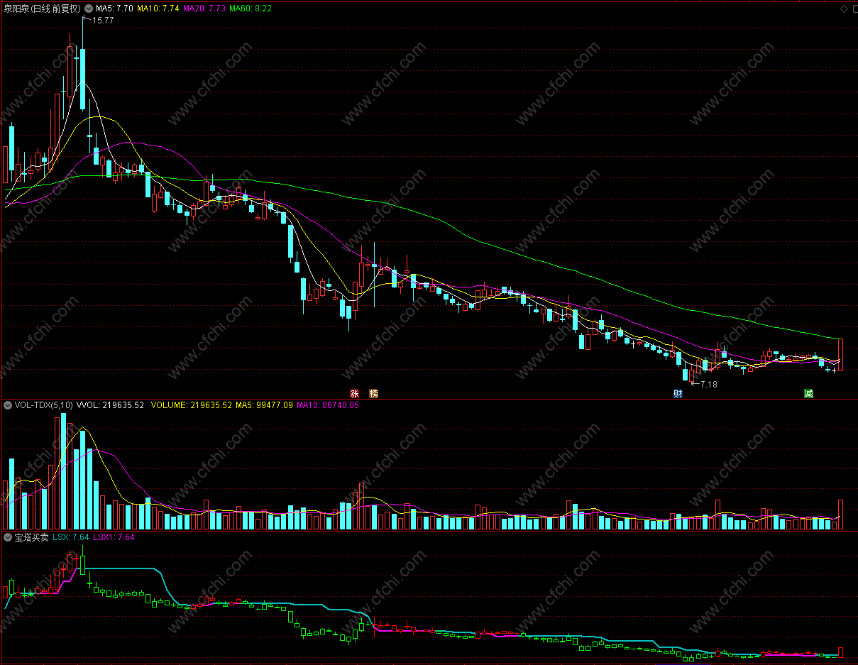The image size is (858, 665).
Task: Click the MA20: 7.73 label
Action: (204, 9)
